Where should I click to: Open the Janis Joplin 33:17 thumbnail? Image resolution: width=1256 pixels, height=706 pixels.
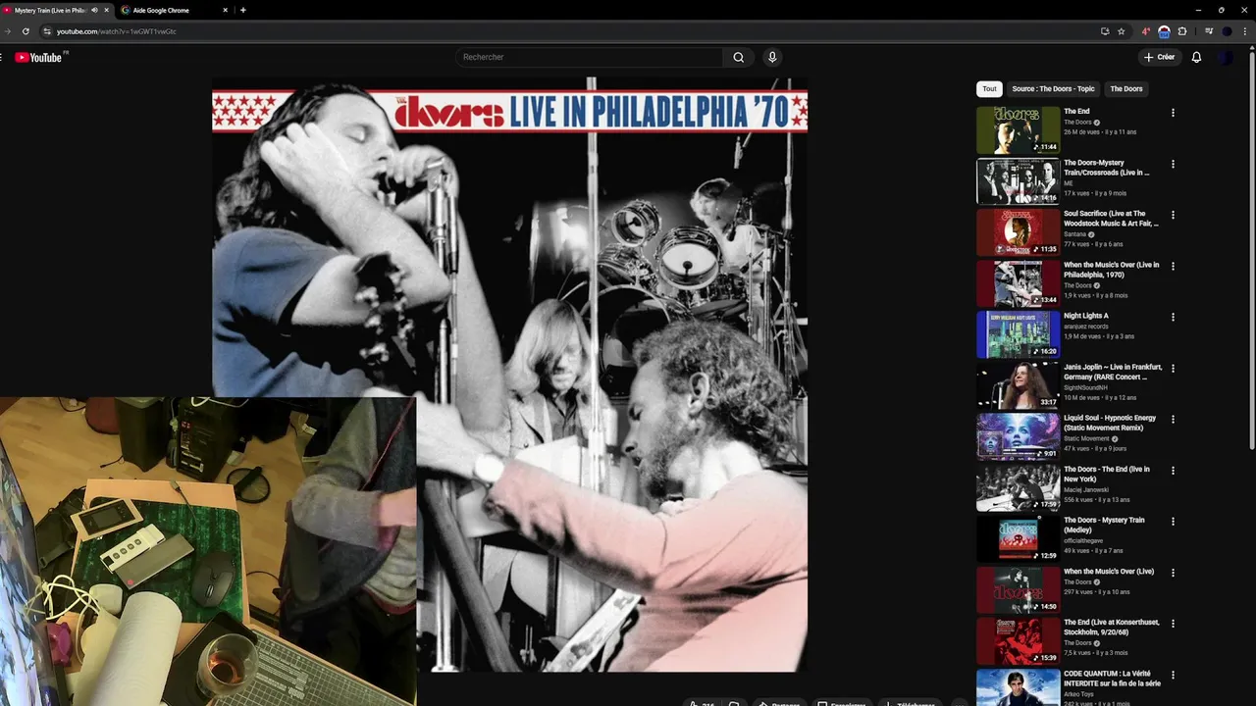[x=1018, y=385]
